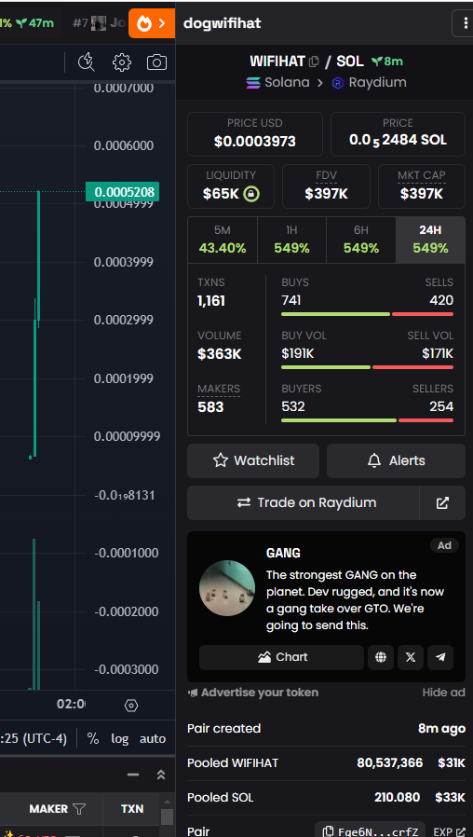
Task: Click Pair created 8m ago row
Action: [x=327, y=729]
